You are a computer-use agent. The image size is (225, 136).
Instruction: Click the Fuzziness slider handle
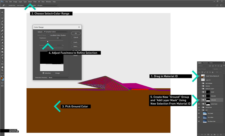[48, 41]
